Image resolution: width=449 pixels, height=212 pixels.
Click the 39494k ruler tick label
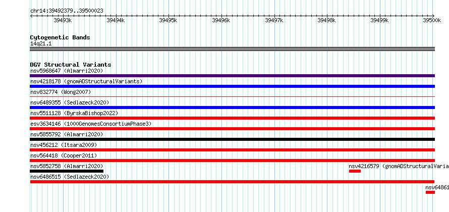(116, 20)
